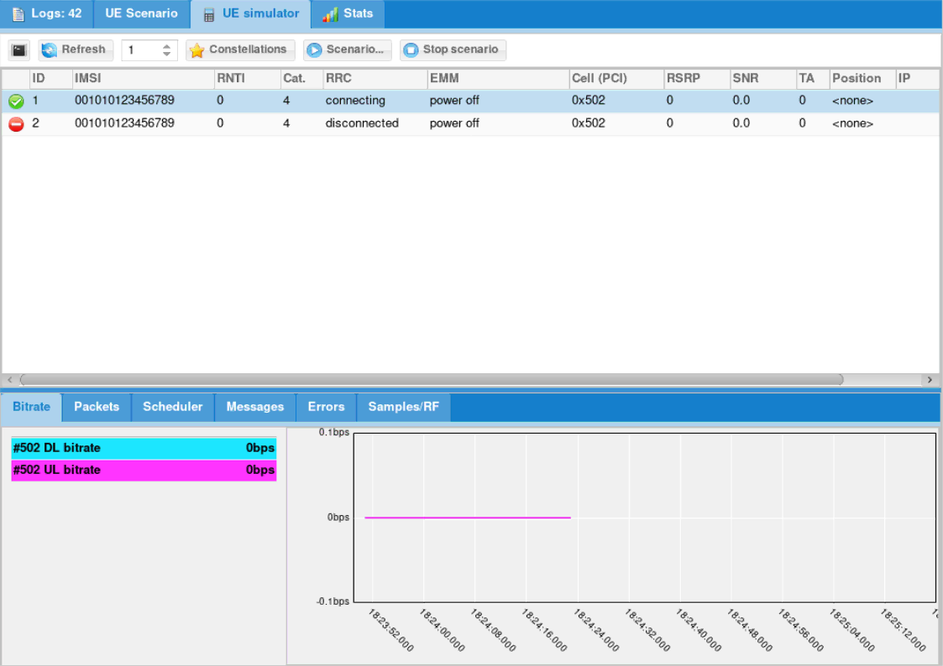
Task: Toggle green check status of UE 1
Action: [16, 101]
